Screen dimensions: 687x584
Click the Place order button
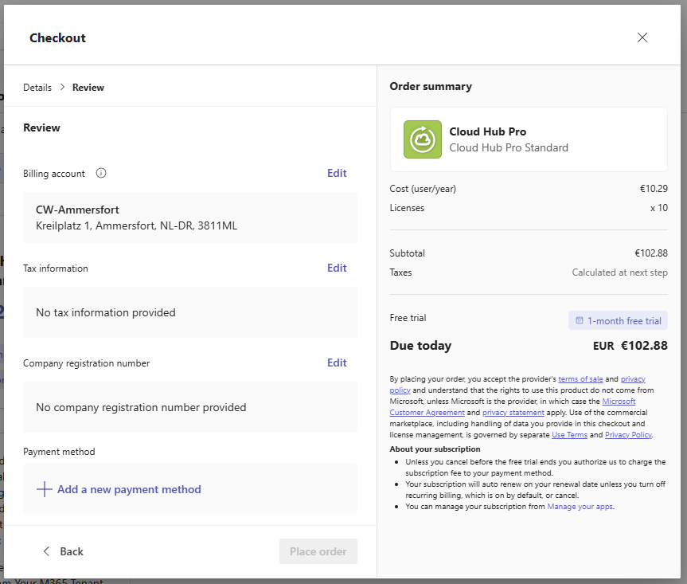[318, 551]
